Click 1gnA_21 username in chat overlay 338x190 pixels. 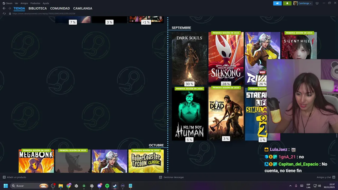[287, 157]
